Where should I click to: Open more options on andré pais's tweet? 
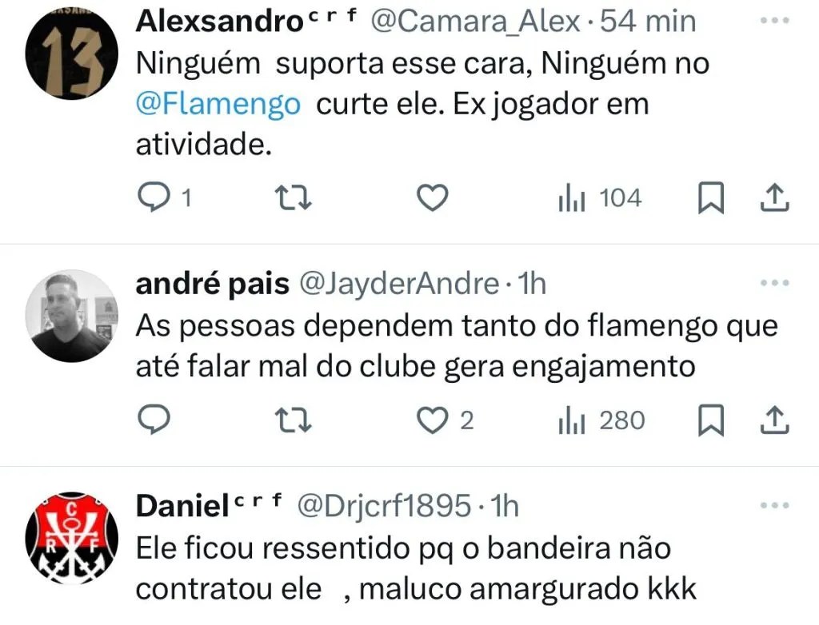point(774,283)
